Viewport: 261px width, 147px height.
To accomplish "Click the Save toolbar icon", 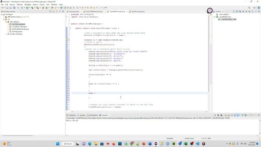I will (7, 8).
